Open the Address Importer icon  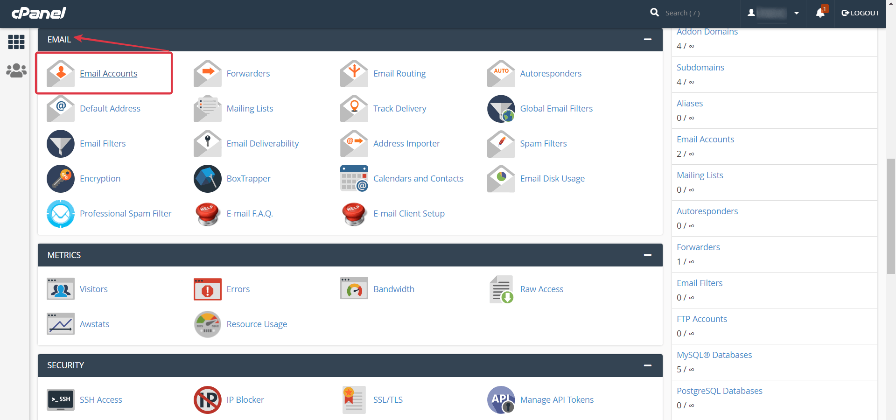354,144
